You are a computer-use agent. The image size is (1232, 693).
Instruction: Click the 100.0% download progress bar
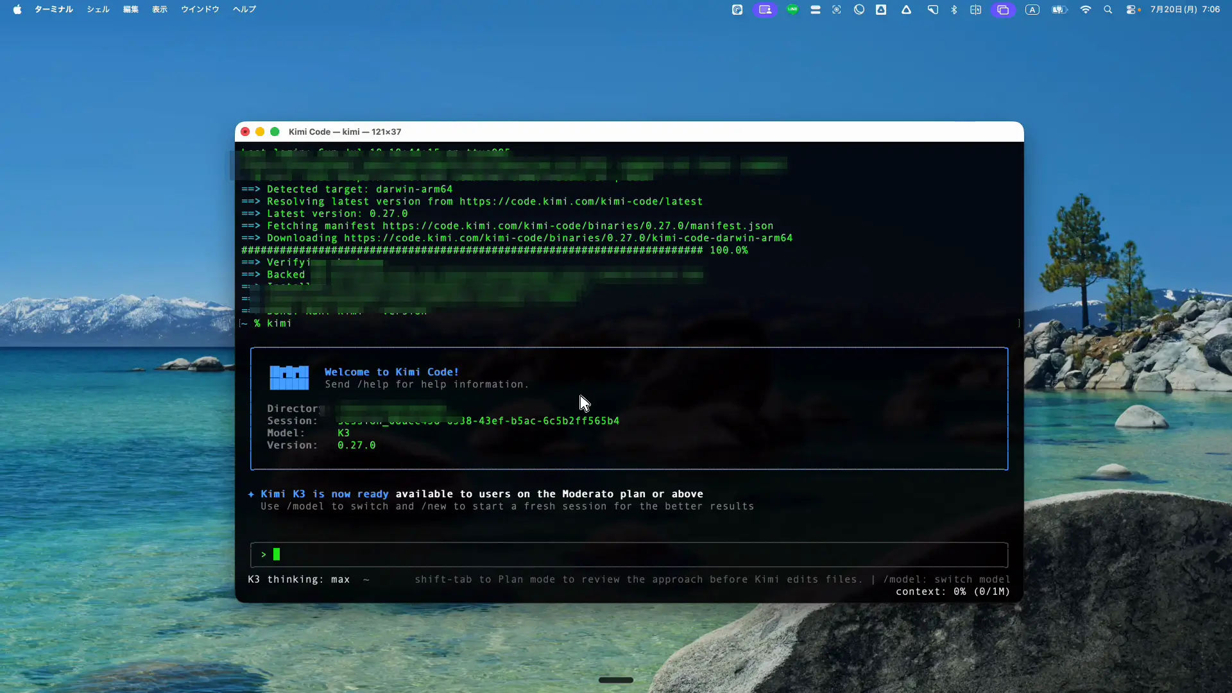point(495,250)
